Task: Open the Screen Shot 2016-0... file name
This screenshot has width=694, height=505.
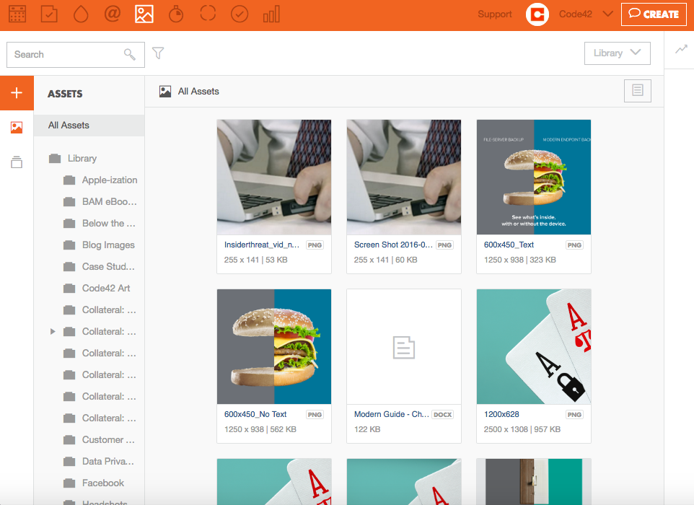Action: point(393,245)
